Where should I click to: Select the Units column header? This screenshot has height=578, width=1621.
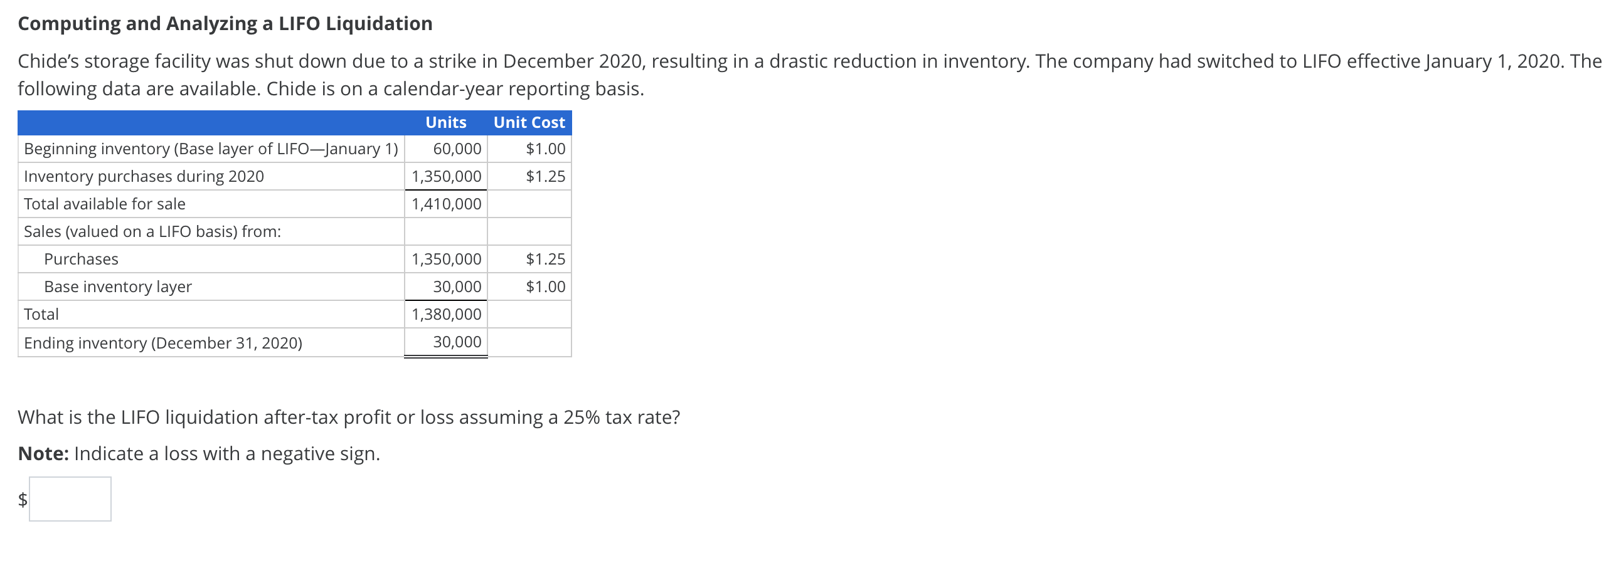445,122
